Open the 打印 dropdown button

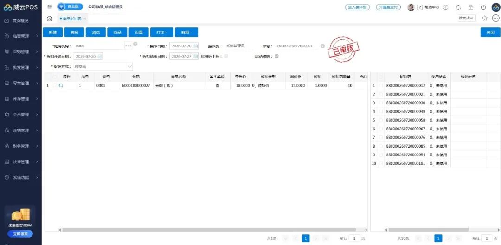coord(162,32)
